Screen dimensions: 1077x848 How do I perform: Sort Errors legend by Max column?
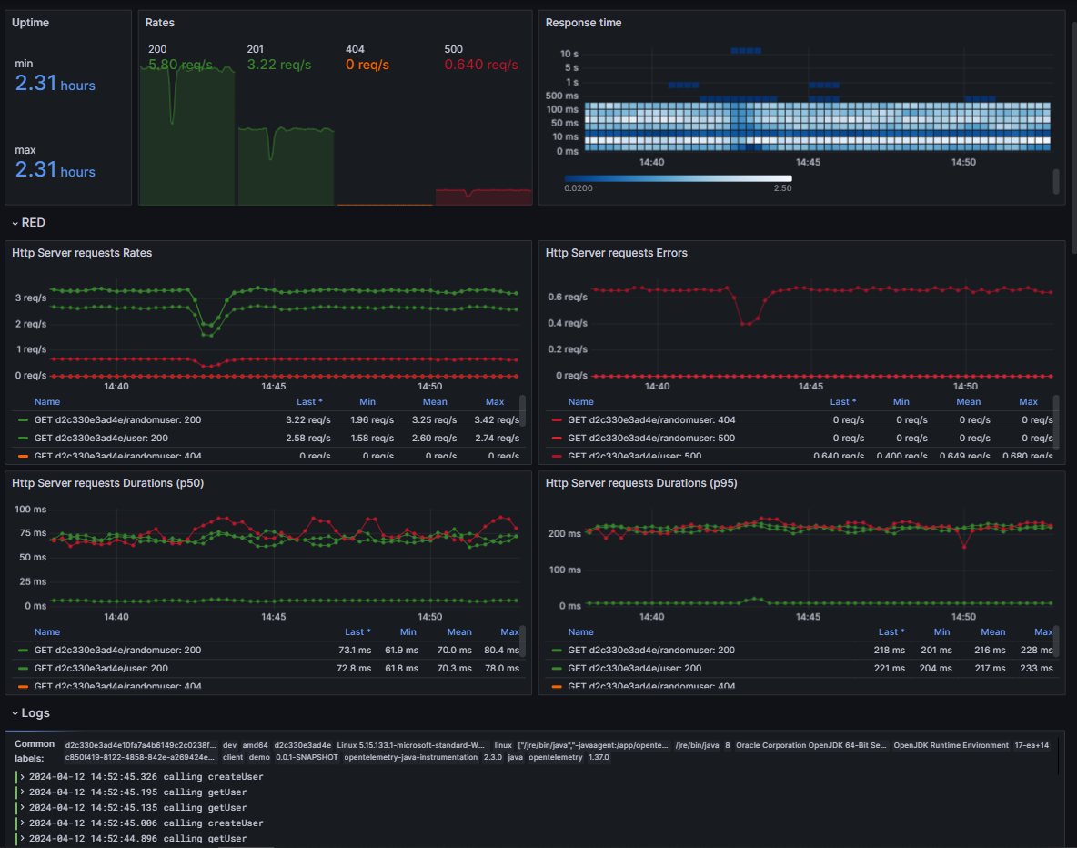tap(1028, 401)
